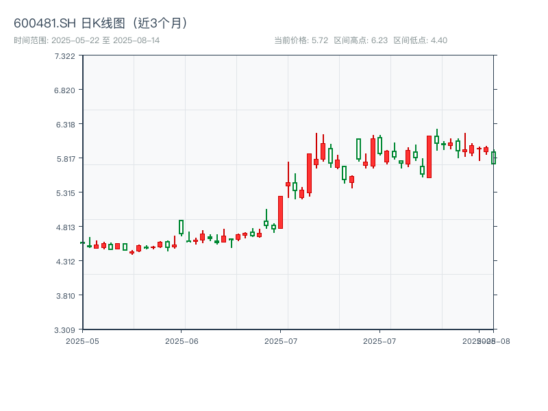Click the 2025-05 x-axis label
This screenshot has width=548, height=411.
[82, 340]
